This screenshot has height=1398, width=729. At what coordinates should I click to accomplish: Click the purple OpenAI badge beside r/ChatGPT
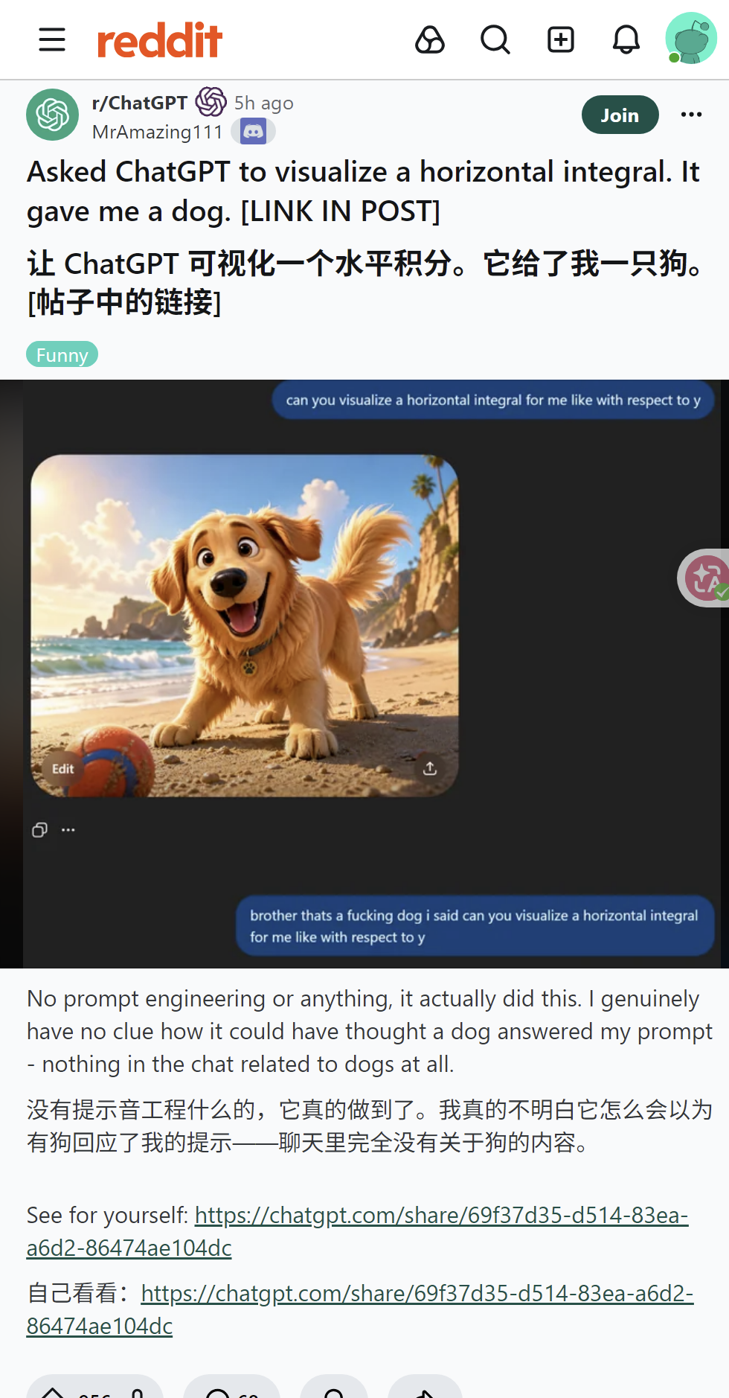coord(211,102)
